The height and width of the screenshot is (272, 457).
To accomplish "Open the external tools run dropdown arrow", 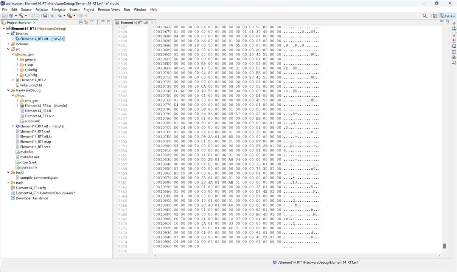I will tap(74, 16).
